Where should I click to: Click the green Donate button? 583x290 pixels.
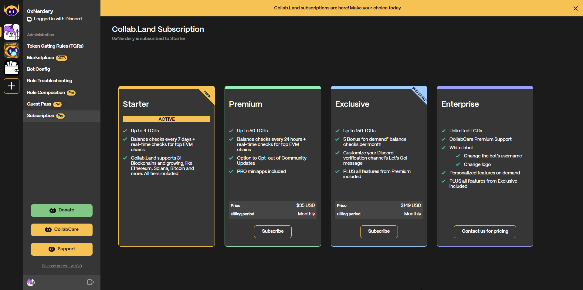pyautogui.click(x=62, y=210)
